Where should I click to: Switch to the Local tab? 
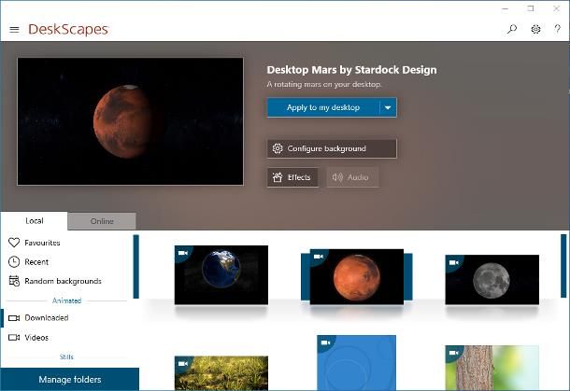click(35, 221)
